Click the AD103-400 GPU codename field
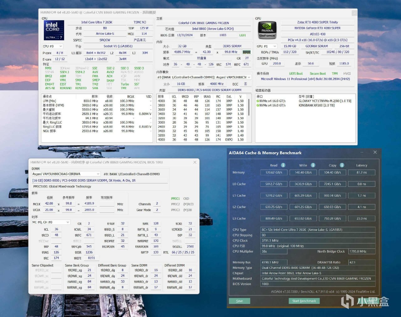 tap(318, 34)
